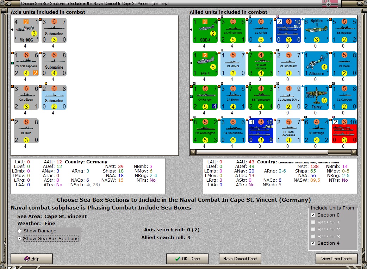
Task: Select the Fairey Battle aircraft unit
Action: [316, 98]
